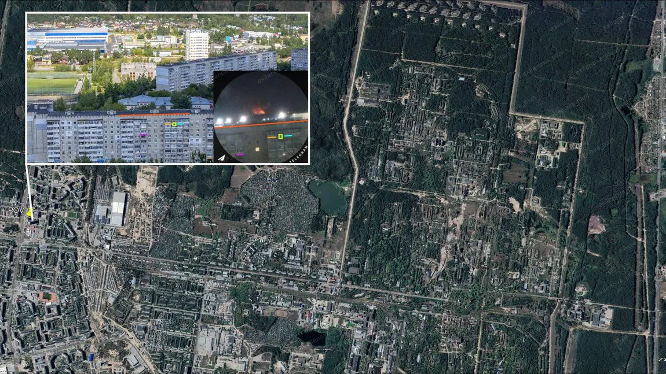
Task: Click the Telegram paper-plane icon
Action: click(x=222, y=157)
